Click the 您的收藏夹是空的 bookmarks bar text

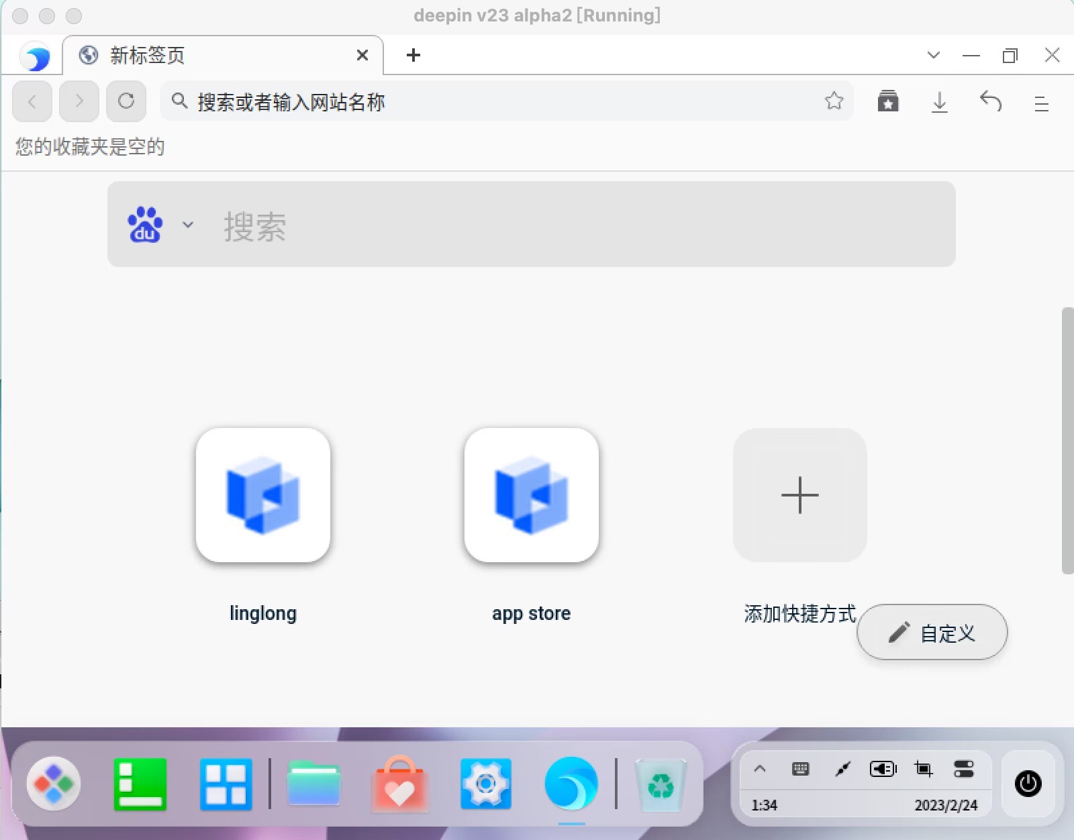pos(90,146)
